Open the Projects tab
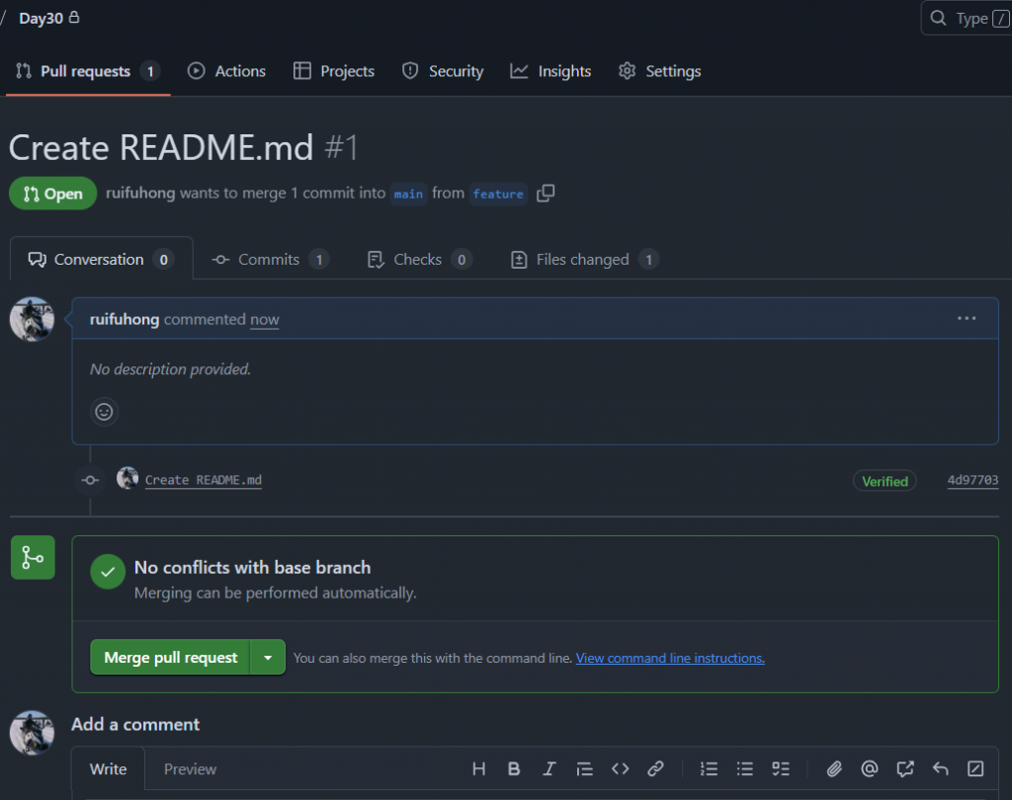Image resolution: width=1012 pixels, height=800 pixels. pos(334,71)
